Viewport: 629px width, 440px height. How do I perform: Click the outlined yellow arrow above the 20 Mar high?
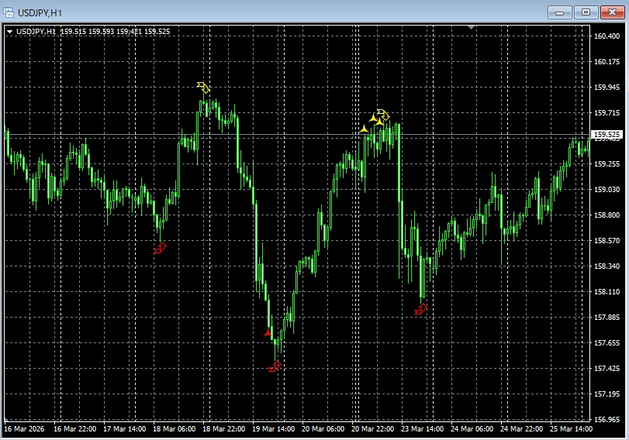coord(384,116)
